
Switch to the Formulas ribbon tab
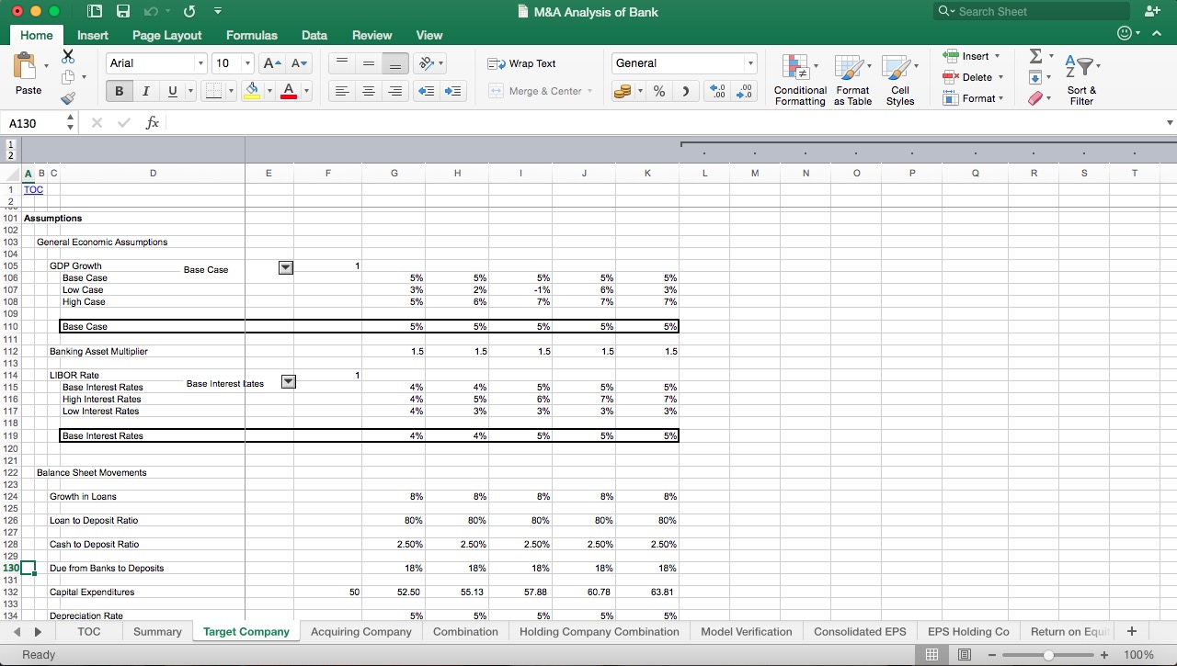(x=251, y=35)
